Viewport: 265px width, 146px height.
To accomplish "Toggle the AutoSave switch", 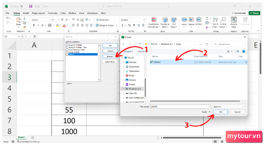I will tap(23, 6).
